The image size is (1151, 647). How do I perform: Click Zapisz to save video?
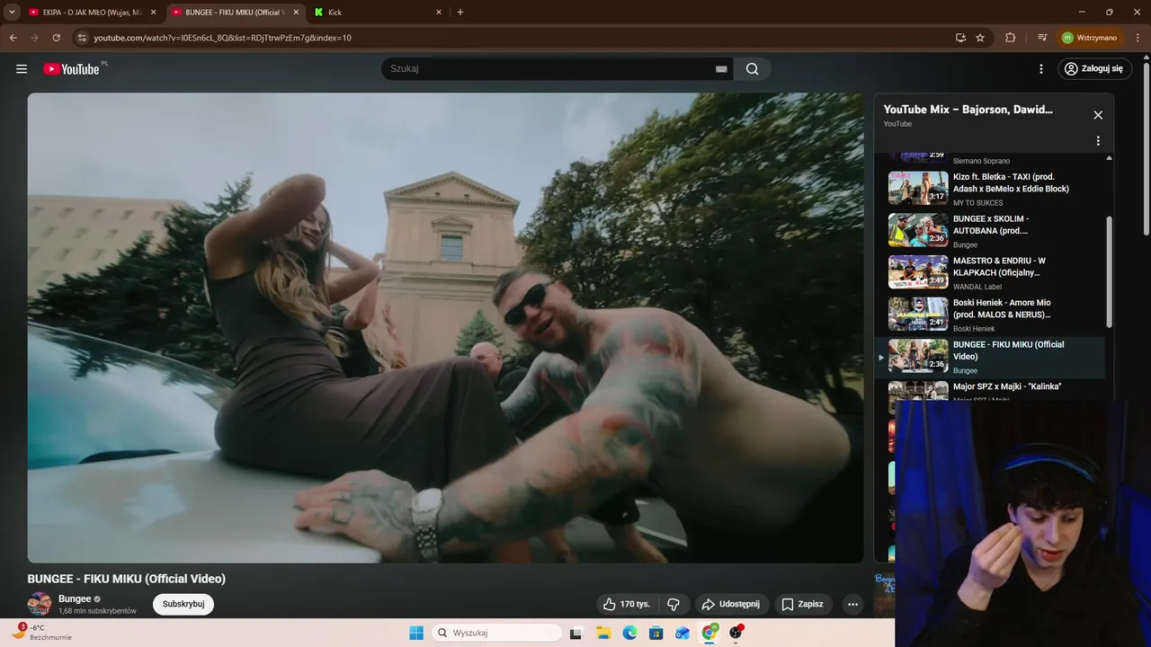click(802, 604)
